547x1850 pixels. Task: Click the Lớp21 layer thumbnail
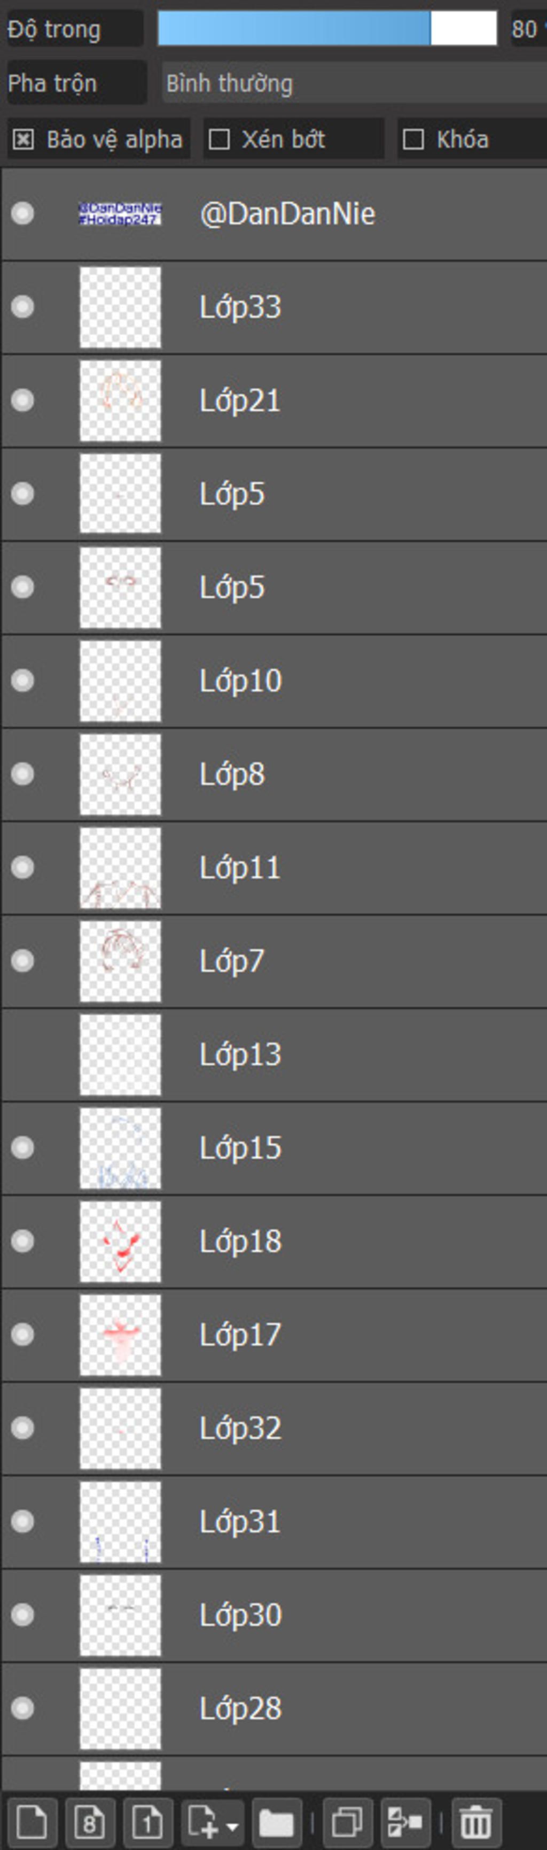(120, 400)
